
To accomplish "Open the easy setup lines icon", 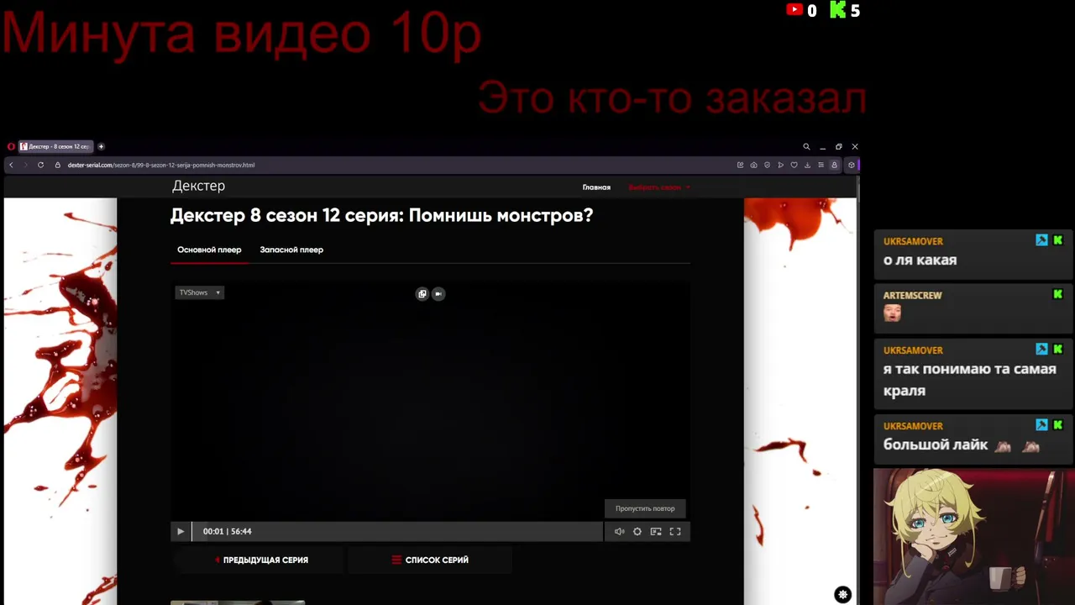I will point(821,165).
